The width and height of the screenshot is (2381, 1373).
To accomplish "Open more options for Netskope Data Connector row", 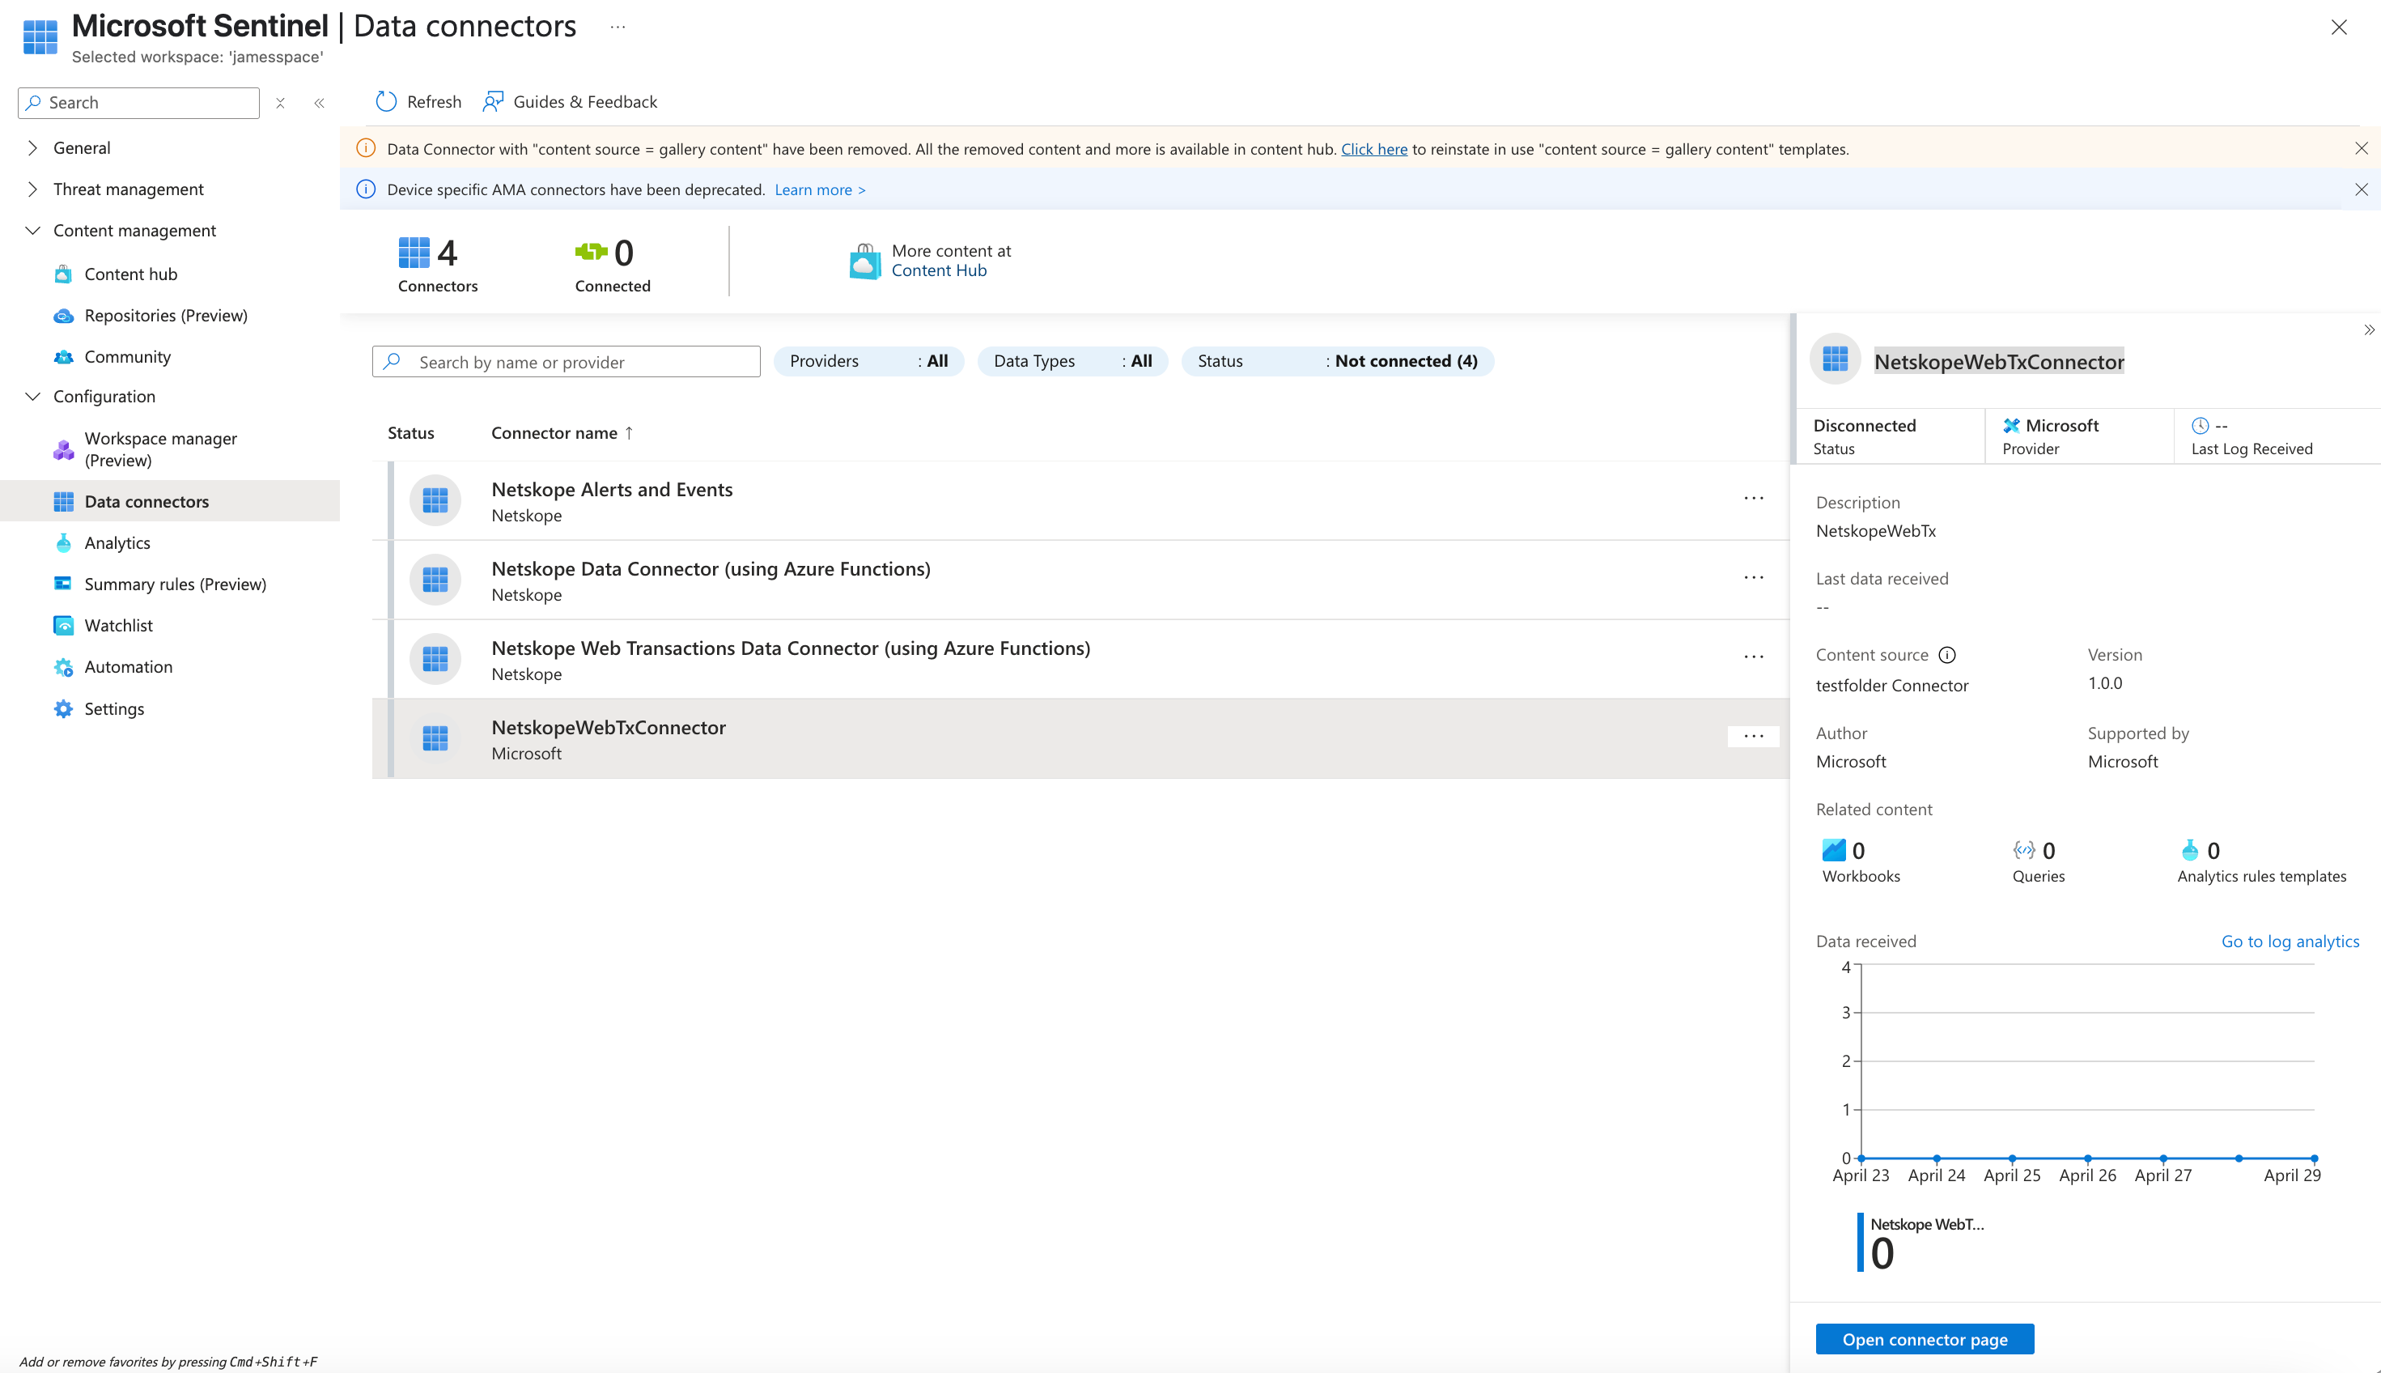I will pyautogui.click(x=1753, y=577).
